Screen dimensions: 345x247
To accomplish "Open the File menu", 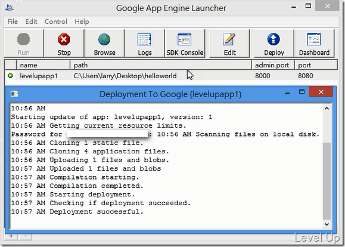I will tap(13, 21).
